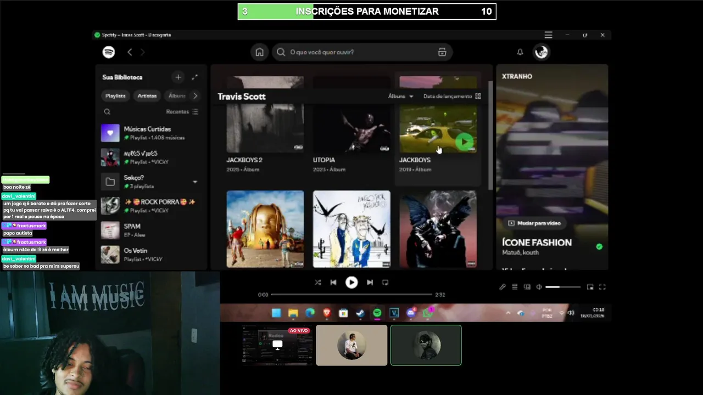The height and width of the screenshot is (395, 703).
Task: Click the JACKBOYS album title text
Action: 415,160
